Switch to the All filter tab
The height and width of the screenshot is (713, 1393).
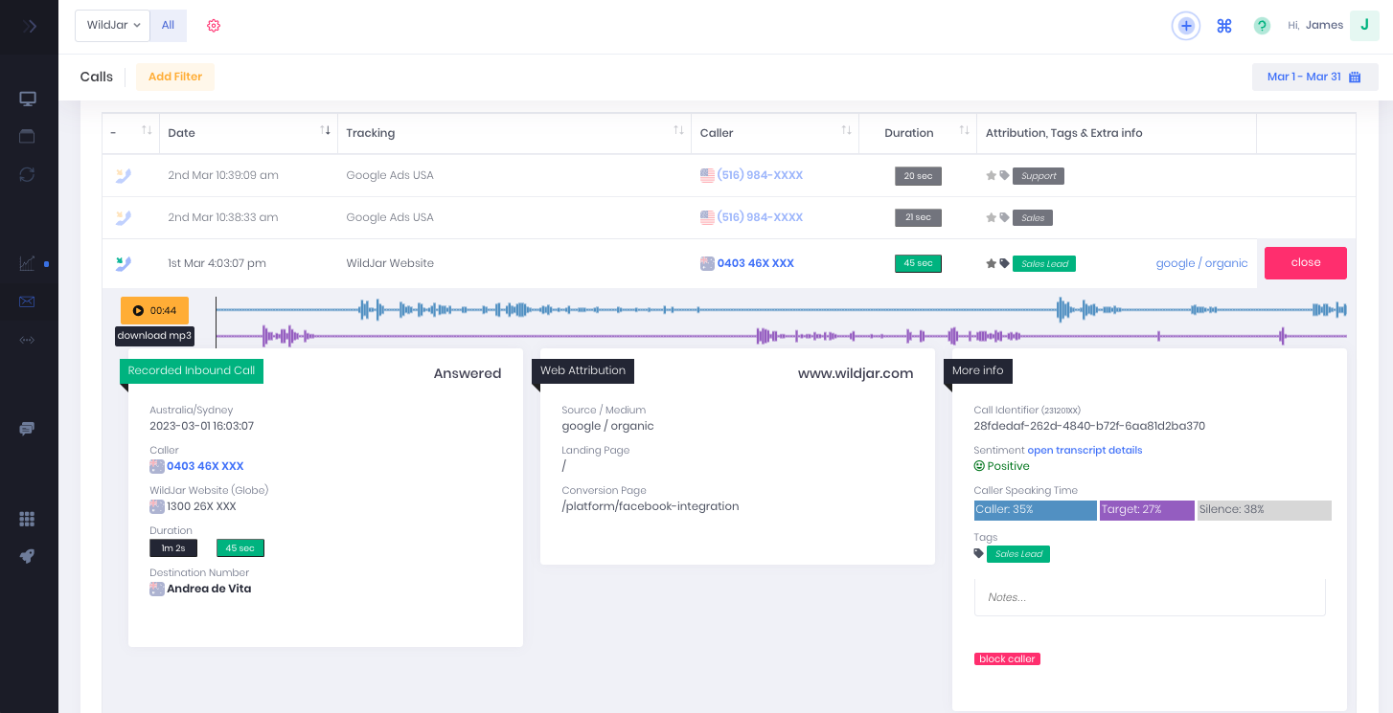point(168,26)
